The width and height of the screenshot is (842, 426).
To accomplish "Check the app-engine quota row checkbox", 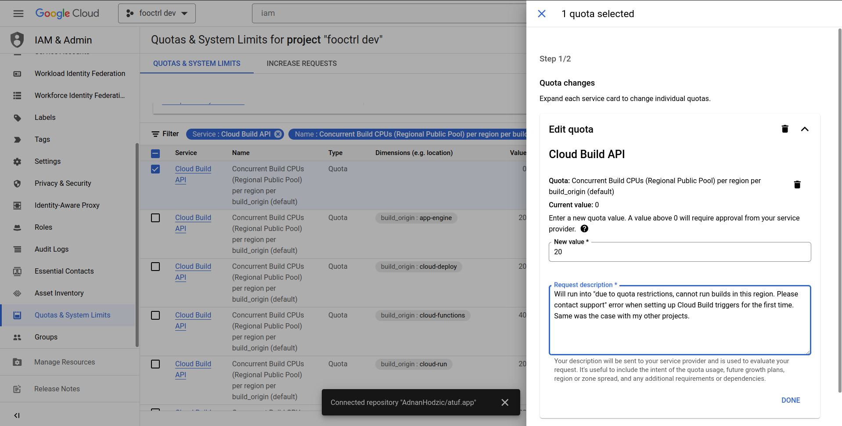I will [155, 218].
